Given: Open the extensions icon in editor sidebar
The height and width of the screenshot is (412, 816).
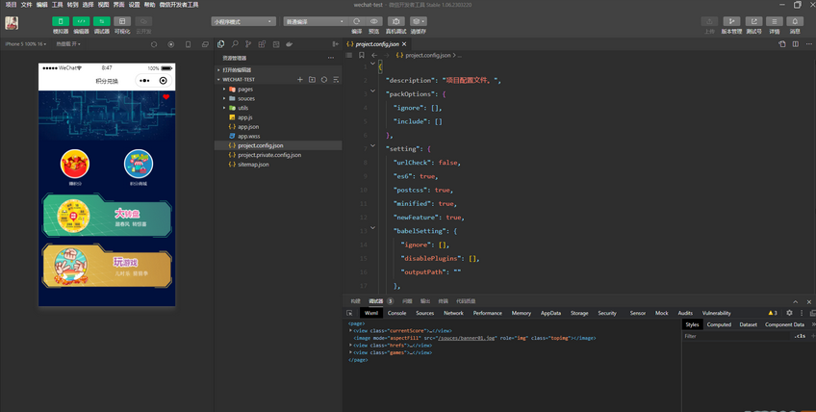Looking at the screenshot, I should point(262,44).
